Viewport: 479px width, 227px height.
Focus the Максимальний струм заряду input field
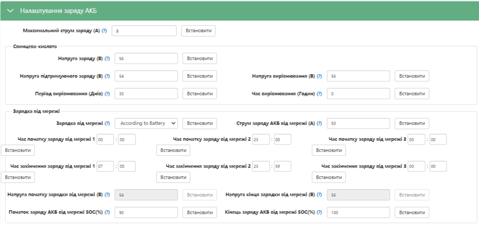[x=144, y=31]
